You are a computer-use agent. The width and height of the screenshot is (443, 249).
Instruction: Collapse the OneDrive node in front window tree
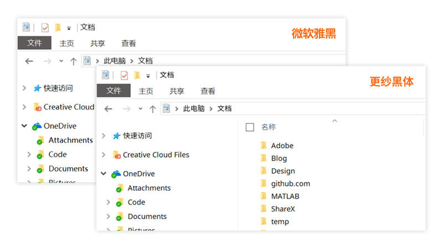point(104,174)
